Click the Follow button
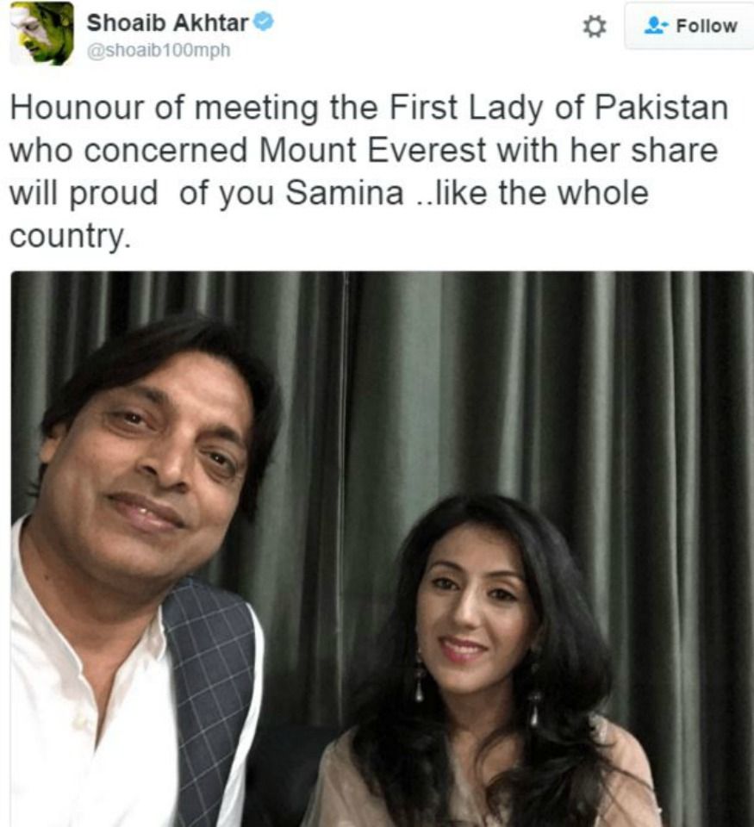Viewport: 754px width, 827px height. [x=689, y=26]
